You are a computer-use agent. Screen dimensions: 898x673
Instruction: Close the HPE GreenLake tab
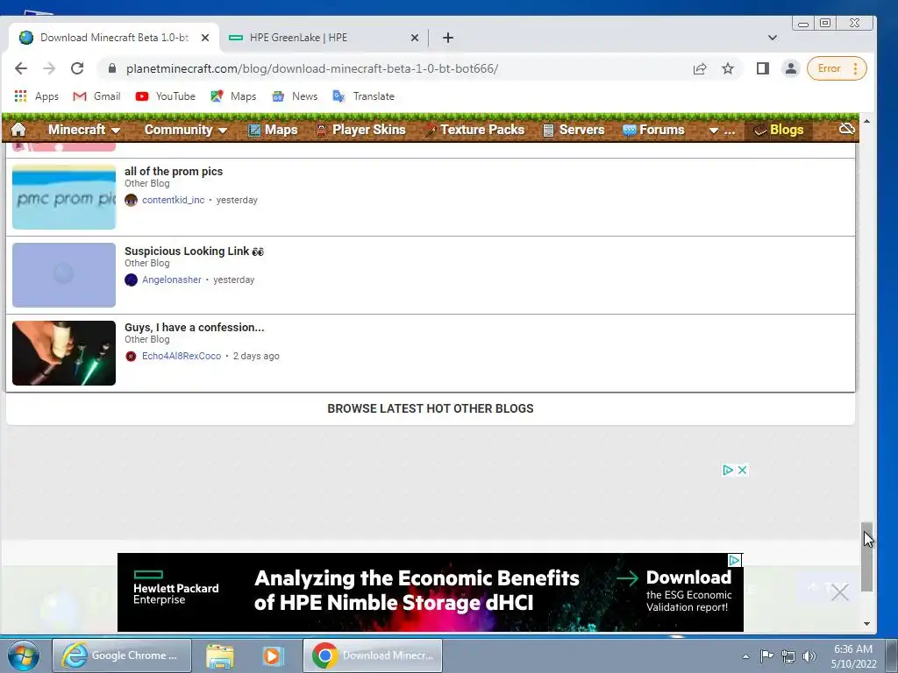click(415, 38)
